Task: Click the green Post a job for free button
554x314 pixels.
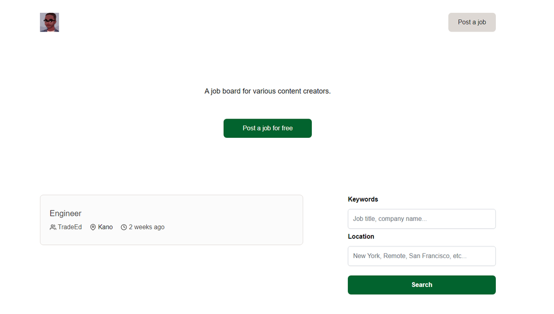Action: click(268, 128)
